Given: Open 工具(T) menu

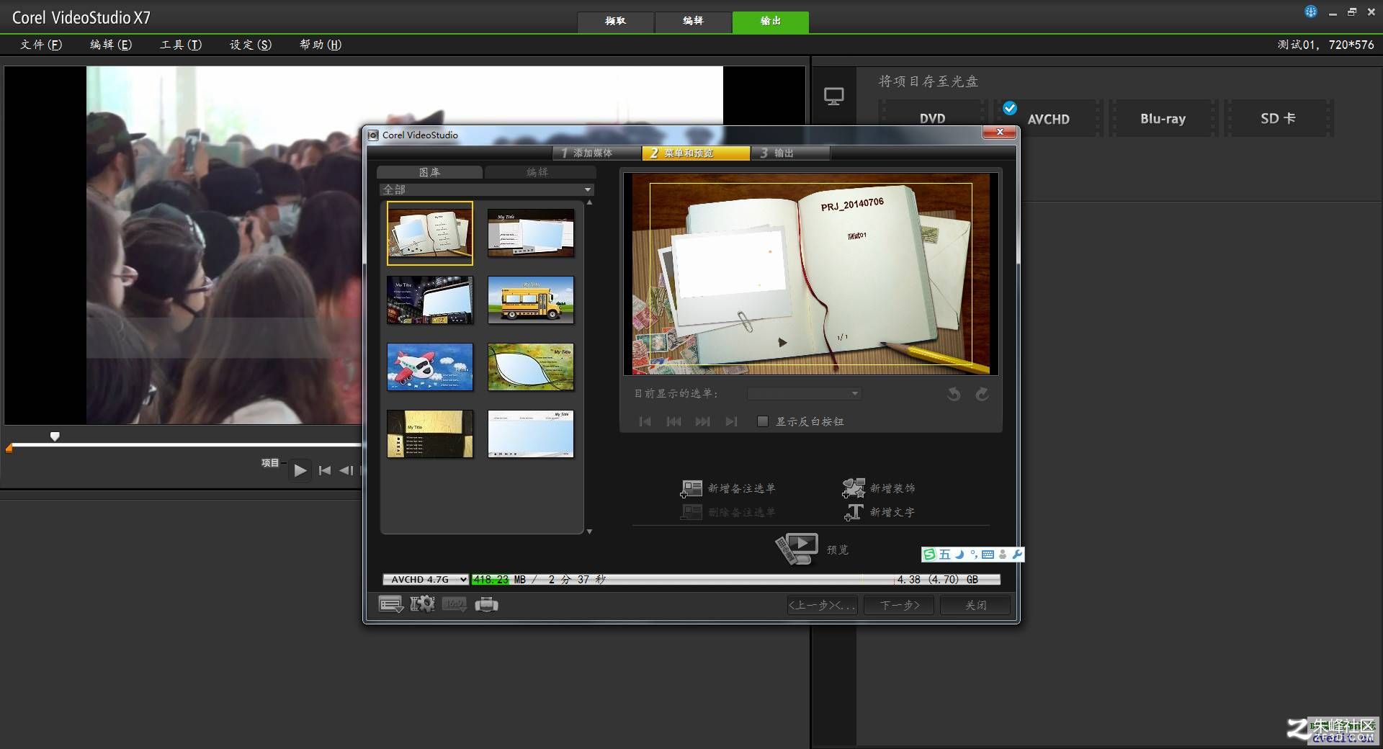Looking at the screenshot, I should click(x=181, y=45).
